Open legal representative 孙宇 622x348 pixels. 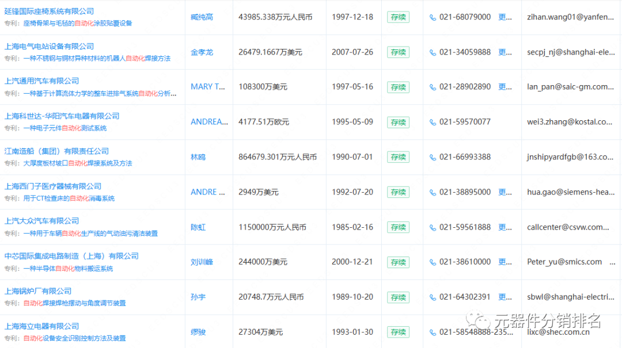click(198, 297)
